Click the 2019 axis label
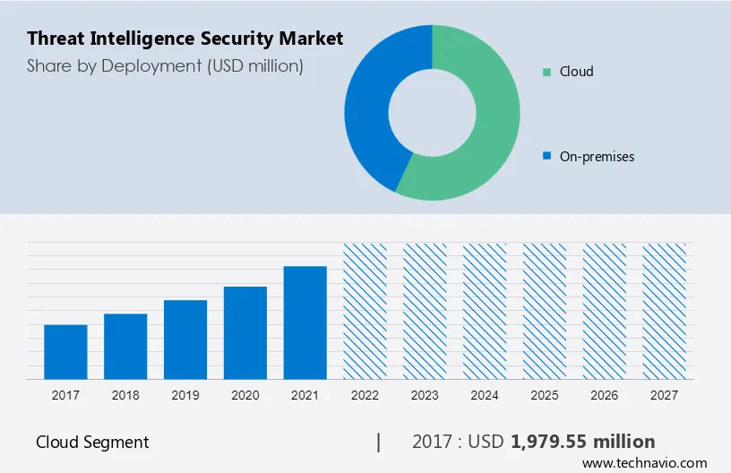Viewport: 731px width, 473px height. (185, 395)
